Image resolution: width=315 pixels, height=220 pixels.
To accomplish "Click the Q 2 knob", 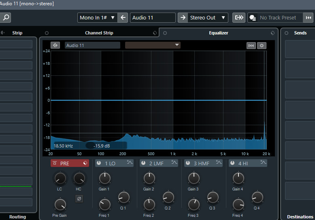I will [x=168, y=197].
